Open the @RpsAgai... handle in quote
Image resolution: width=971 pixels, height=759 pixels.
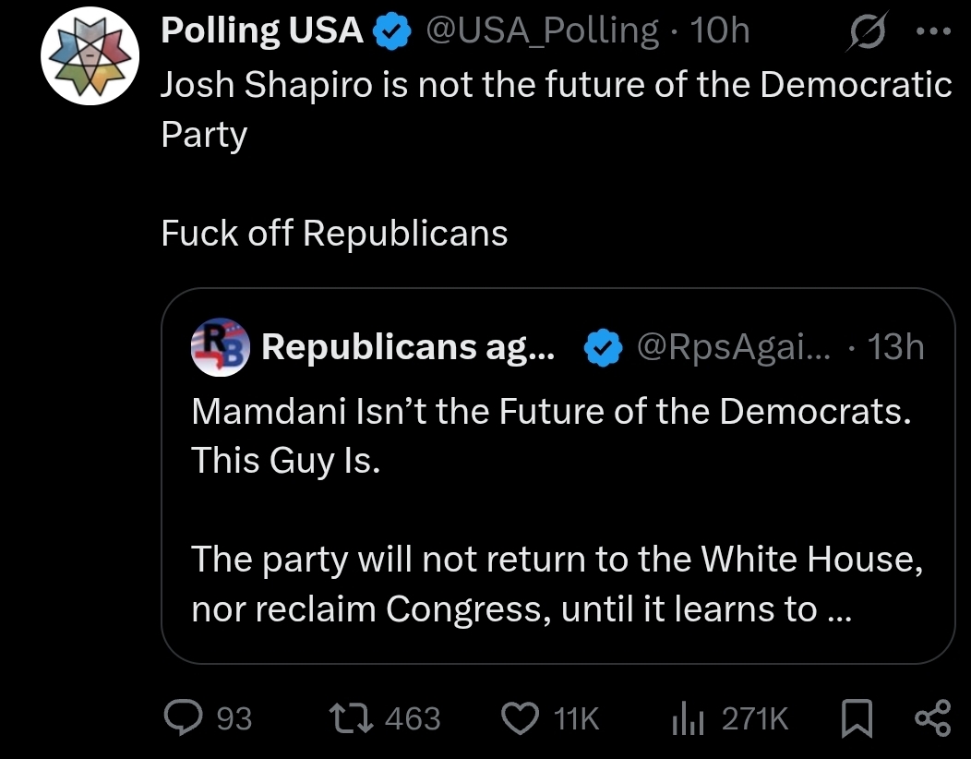point(734,347)
